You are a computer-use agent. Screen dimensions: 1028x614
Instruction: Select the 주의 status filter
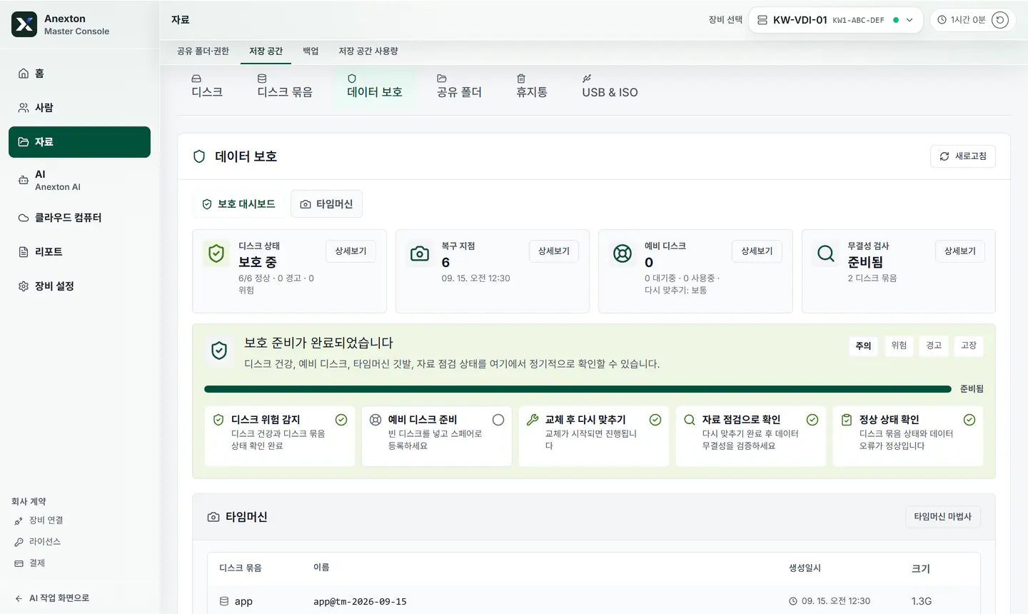click(x=864, y=346)
